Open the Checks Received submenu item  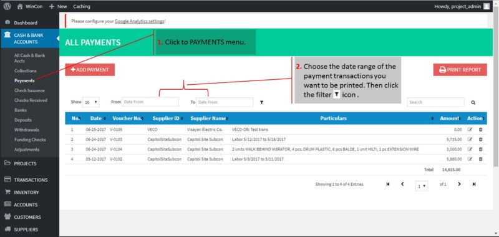[31, 100]
